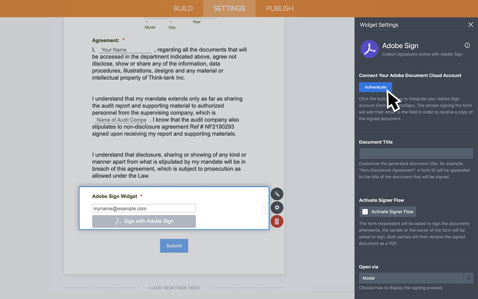Enable the Activate Signer Flow checkbox

pyautogui.click(x=365, y=212)
